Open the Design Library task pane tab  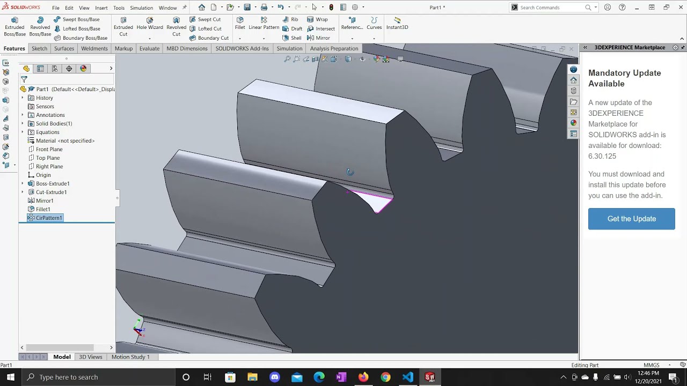(x=574, y=91)
